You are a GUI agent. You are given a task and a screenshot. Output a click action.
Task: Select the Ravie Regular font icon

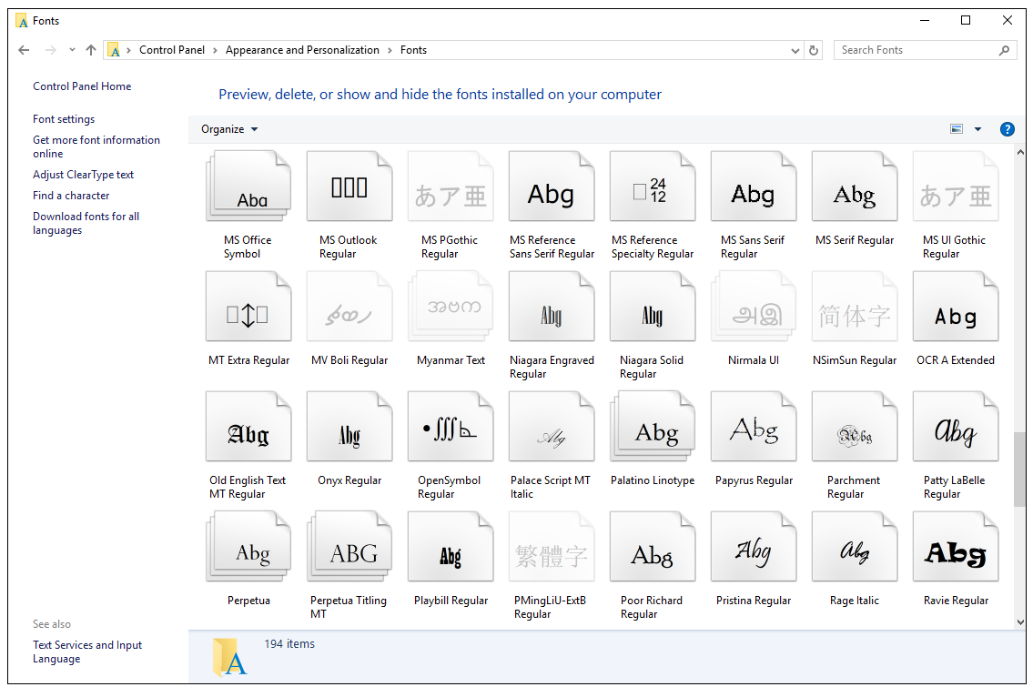(956, 553)
